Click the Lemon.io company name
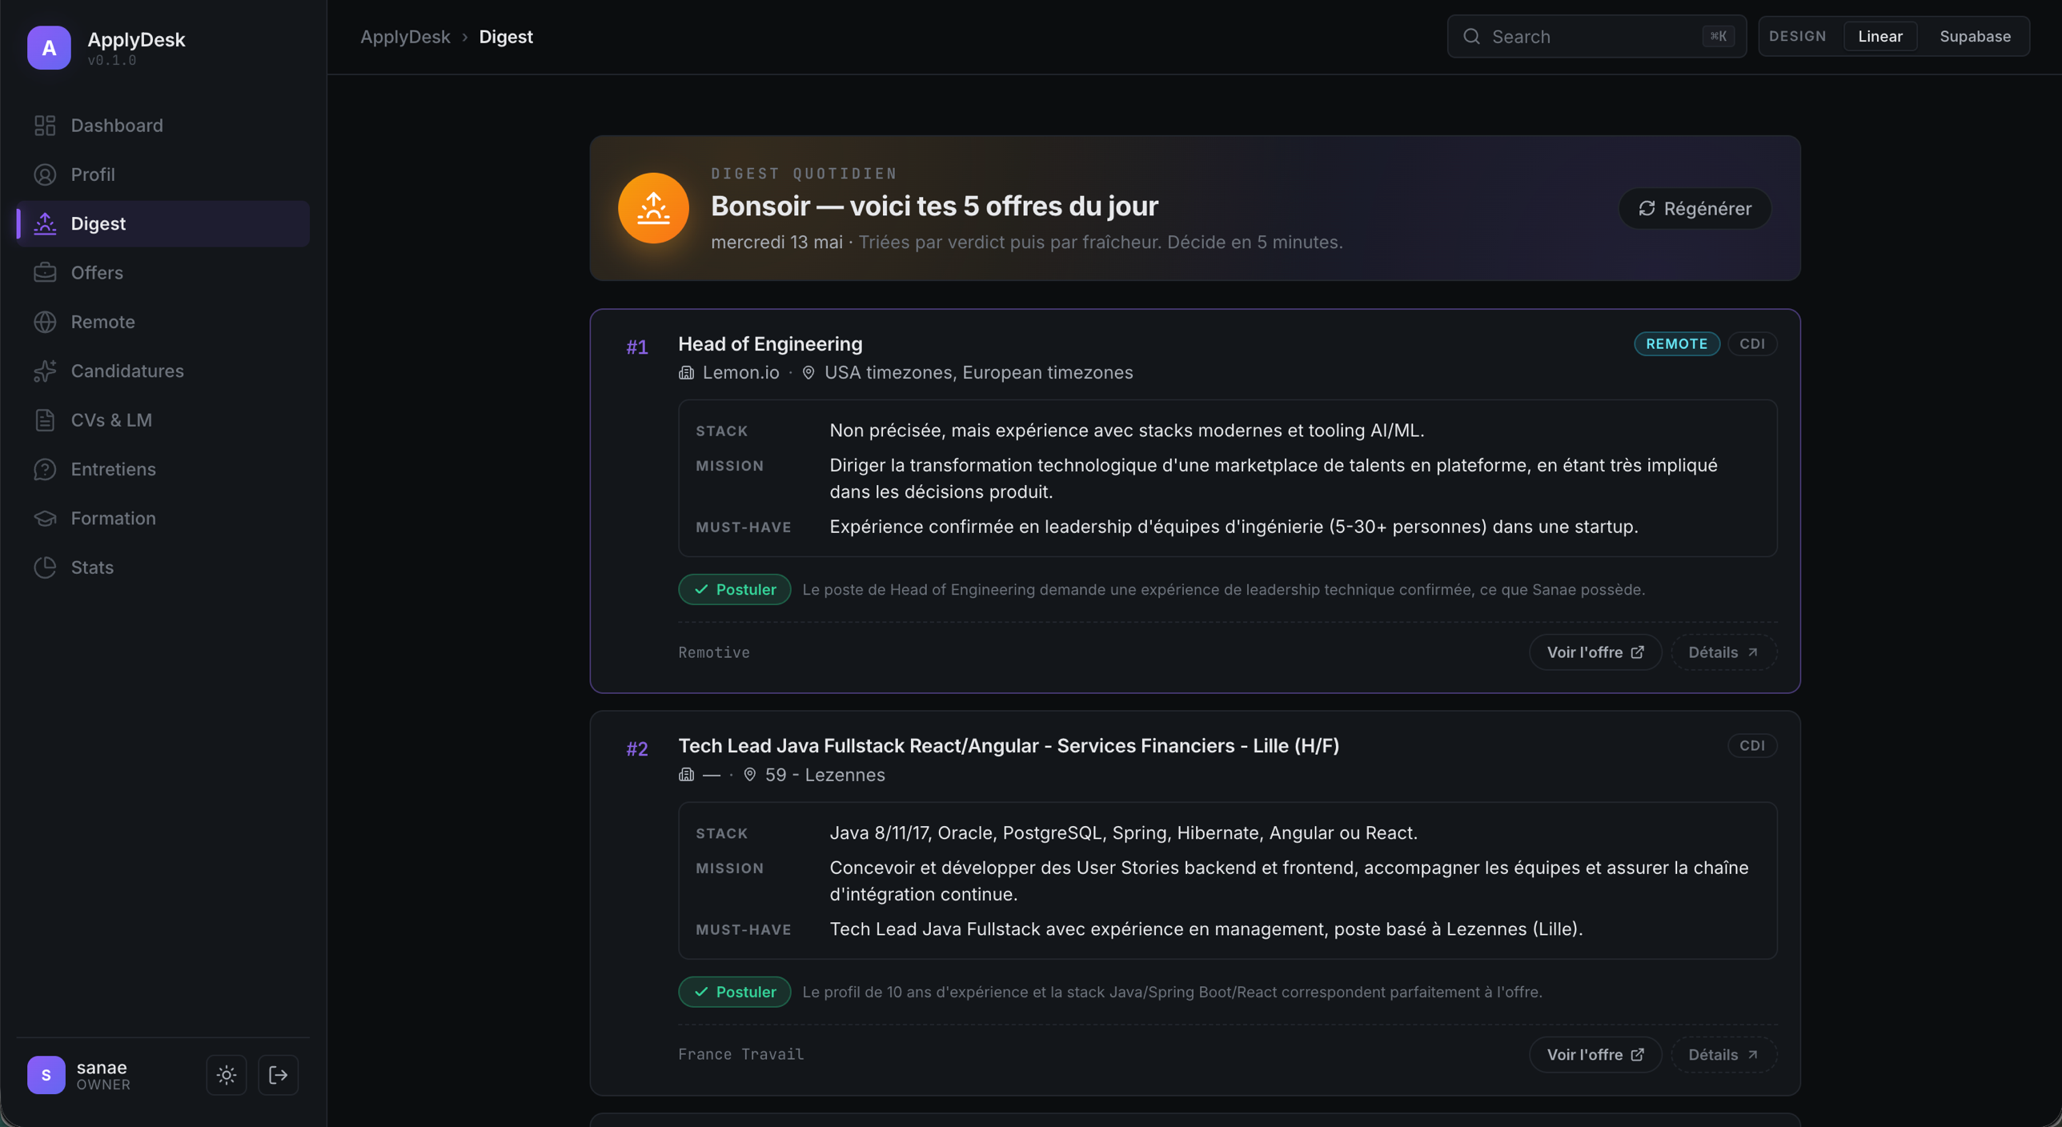 tap(740, 372)
